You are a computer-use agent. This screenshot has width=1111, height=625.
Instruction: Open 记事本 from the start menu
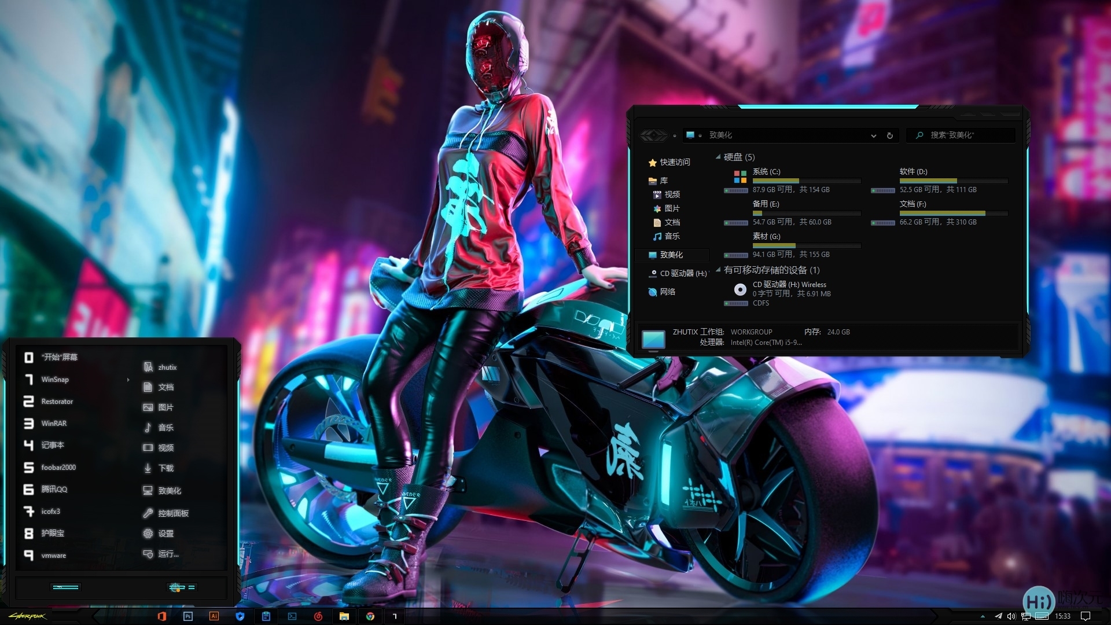pos(53,445)
